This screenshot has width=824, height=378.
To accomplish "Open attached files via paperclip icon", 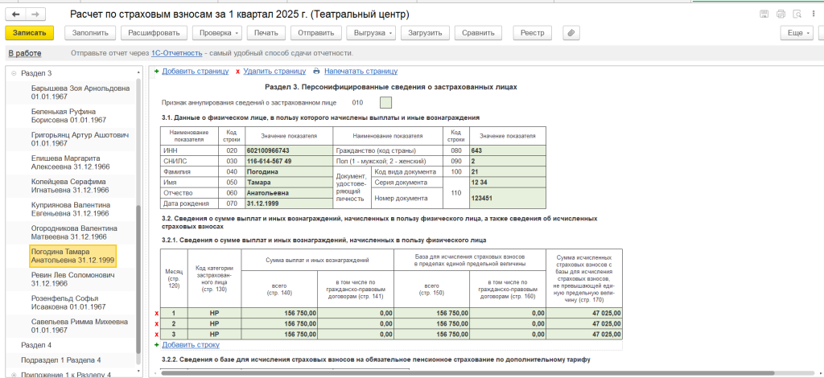I will tap(571, 33).
